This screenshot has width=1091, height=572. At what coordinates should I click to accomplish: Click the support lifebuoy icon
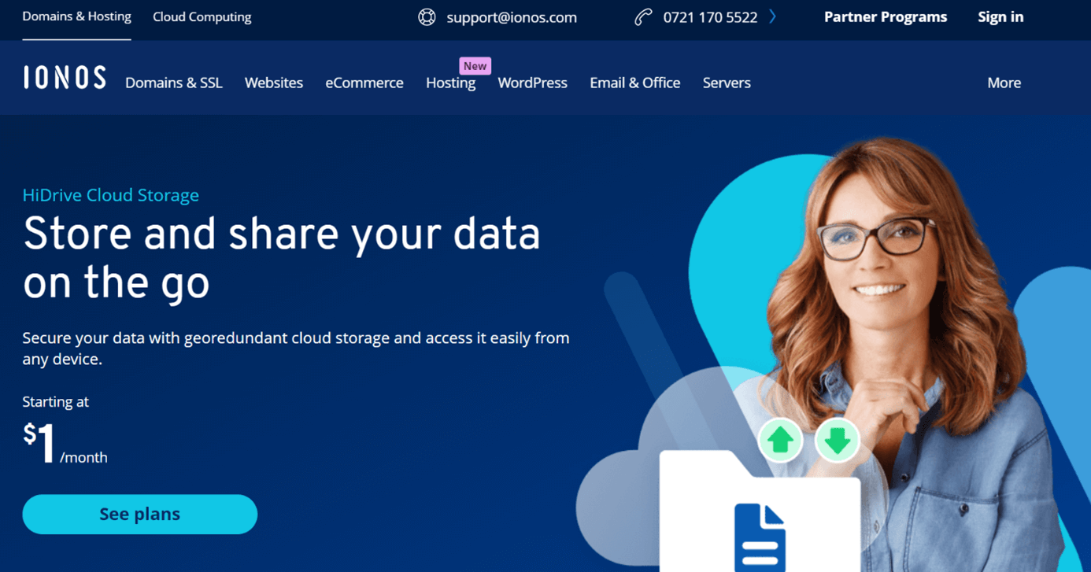(x=427, y=17)
